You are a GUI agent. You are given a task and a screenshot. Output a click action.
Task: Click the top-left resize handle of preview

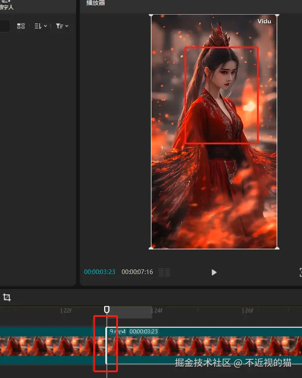(x=151, y=15)
